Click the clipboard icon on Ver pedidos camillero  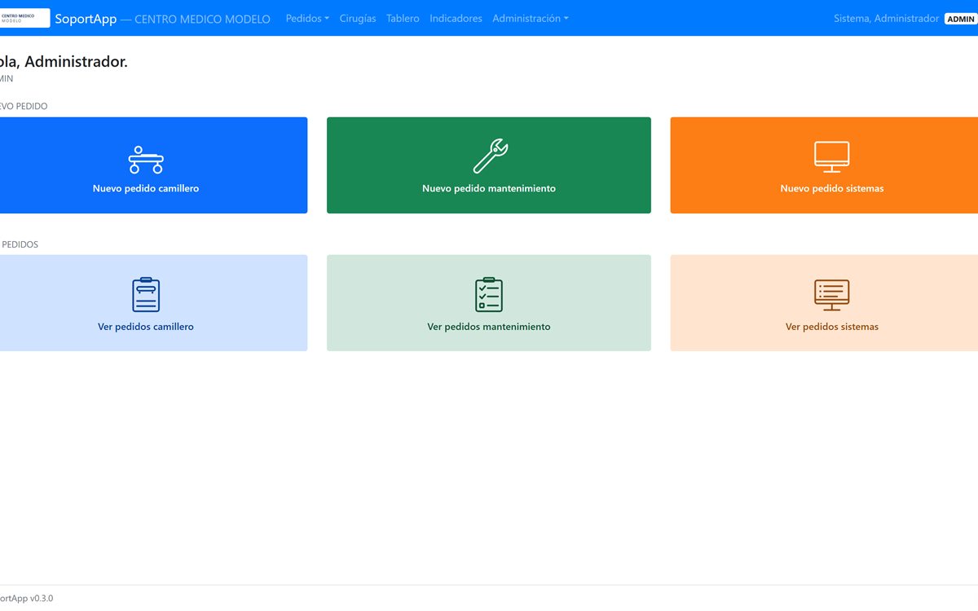[146, 295]
